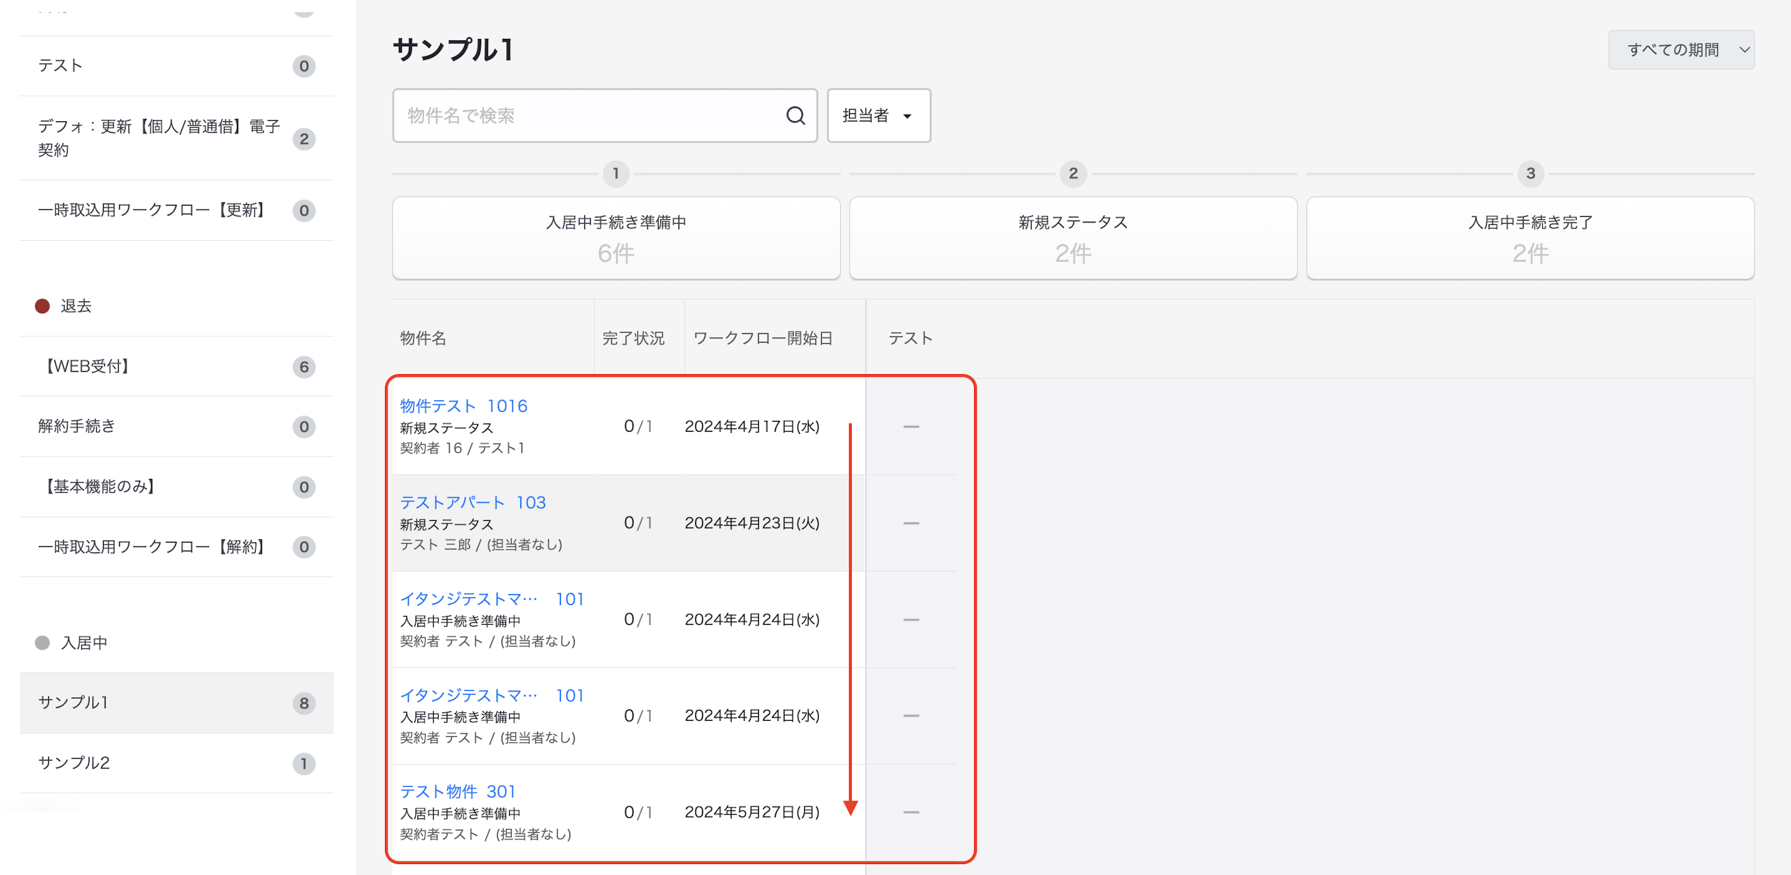Click step number 1 marker
Screen dimensions: 1791x875
tap(615, 173)
